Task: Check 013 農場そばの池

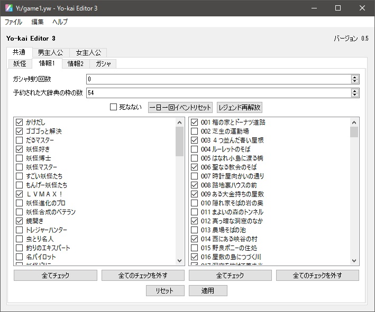Action: tap(195, 230)
